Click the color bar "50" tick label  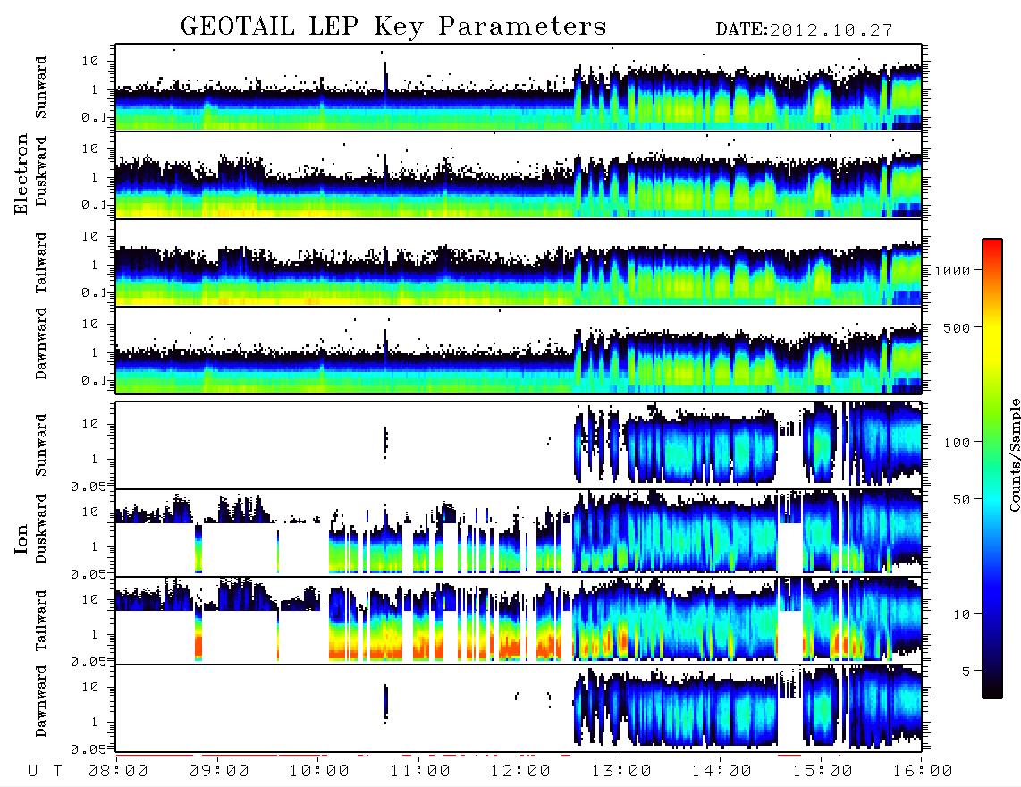(x=962, y=500)
